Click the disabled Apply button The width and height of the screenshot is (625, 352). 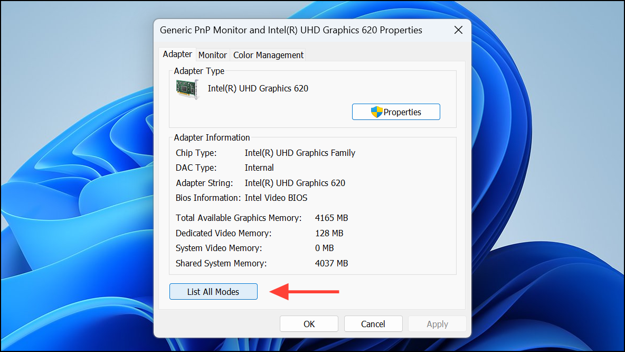[x=437, y=323]
